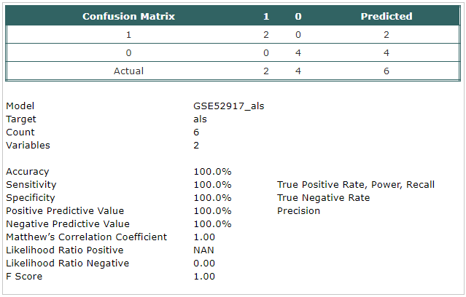
Task: Click the Negative Predictive Value label
Action: point(68,223)
